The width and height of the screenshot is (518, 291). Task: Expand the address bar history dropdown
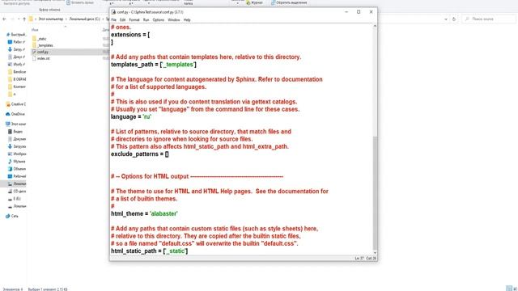tap(446, 19)
